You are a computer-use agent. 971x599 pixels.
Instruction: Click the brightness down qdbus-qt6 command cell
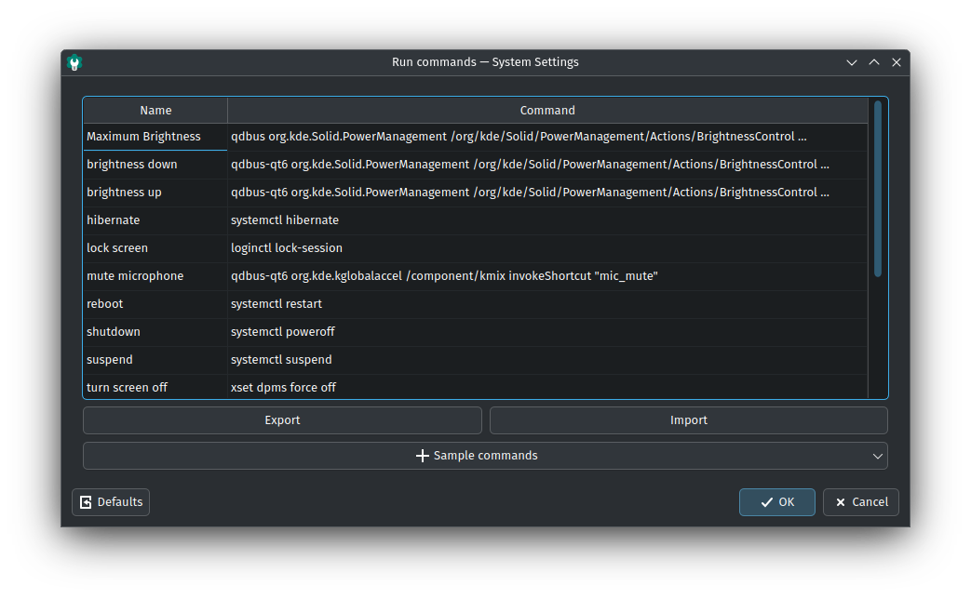pyautogui.click(x=547, y=165)
